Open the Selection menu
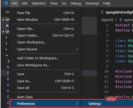Image resolution: width=133 pixels, height=108 pixels. point(39,4)
